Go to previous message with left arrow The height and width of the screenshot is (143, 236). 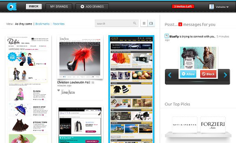coord(170,75)
